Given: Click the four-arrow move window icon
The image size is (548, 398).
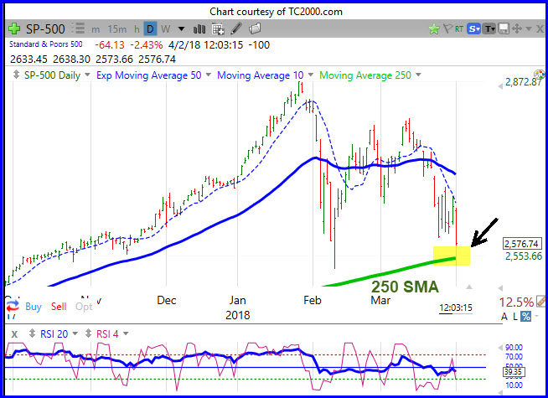Looking at the screenshot, I should click(x=516, y=28).
